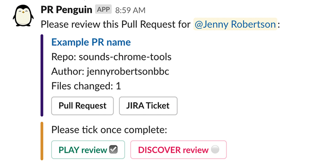Select the text "Files changed: 1"

pyautogui.click(x=86, y=86)
